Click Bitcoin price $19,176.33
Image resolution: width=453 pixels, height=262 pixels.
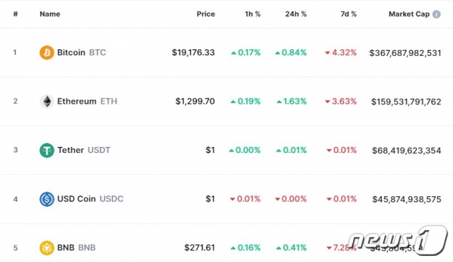(x=193, y=53)
